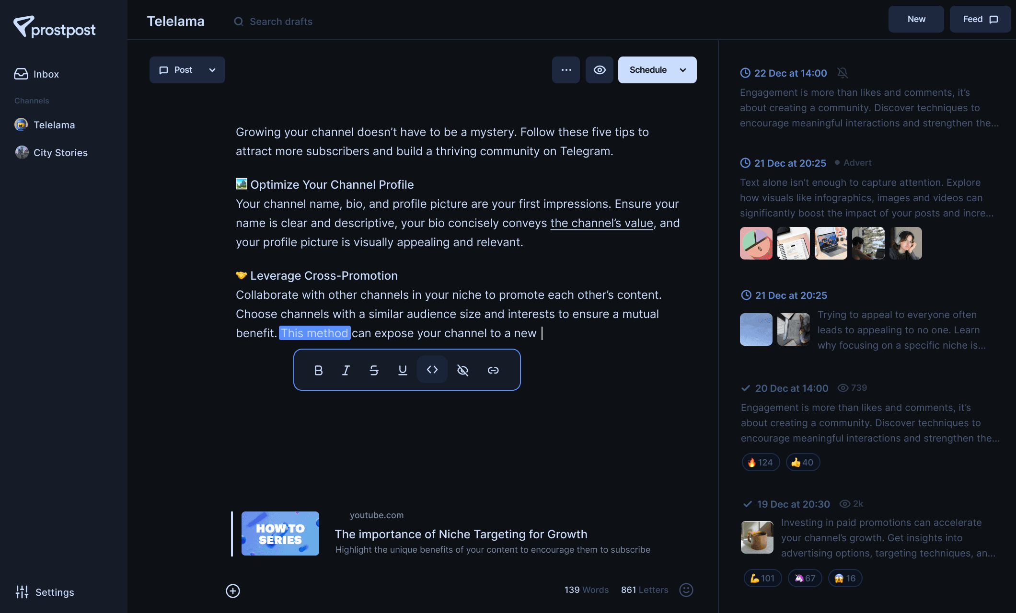Toggle notification bell on 22 Dec post
The height and width of the screenshot is (613, 1016).
[x=843, y=73]
